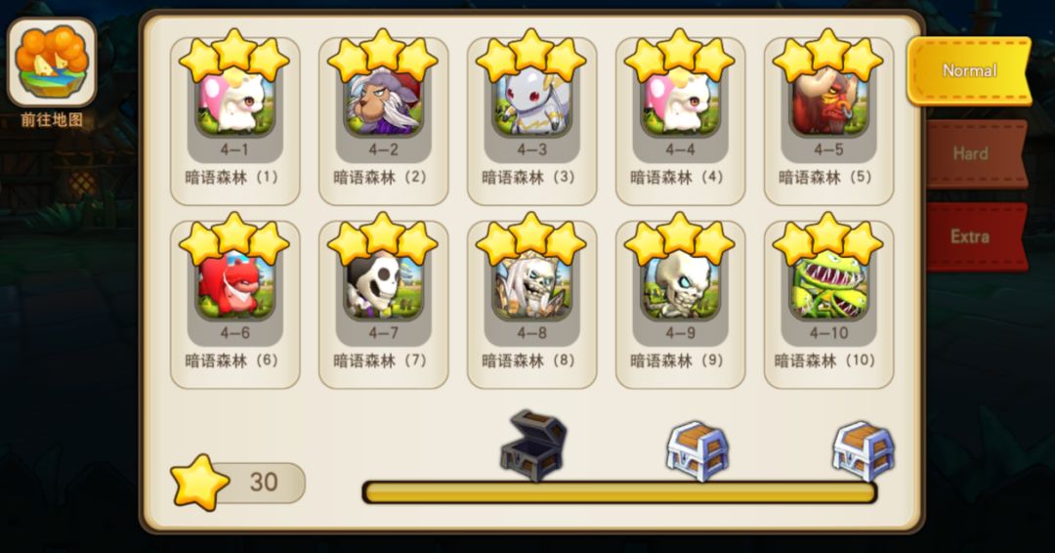
Task: Open stage 4-7 skull mask icon
Action: coord(384,284)
